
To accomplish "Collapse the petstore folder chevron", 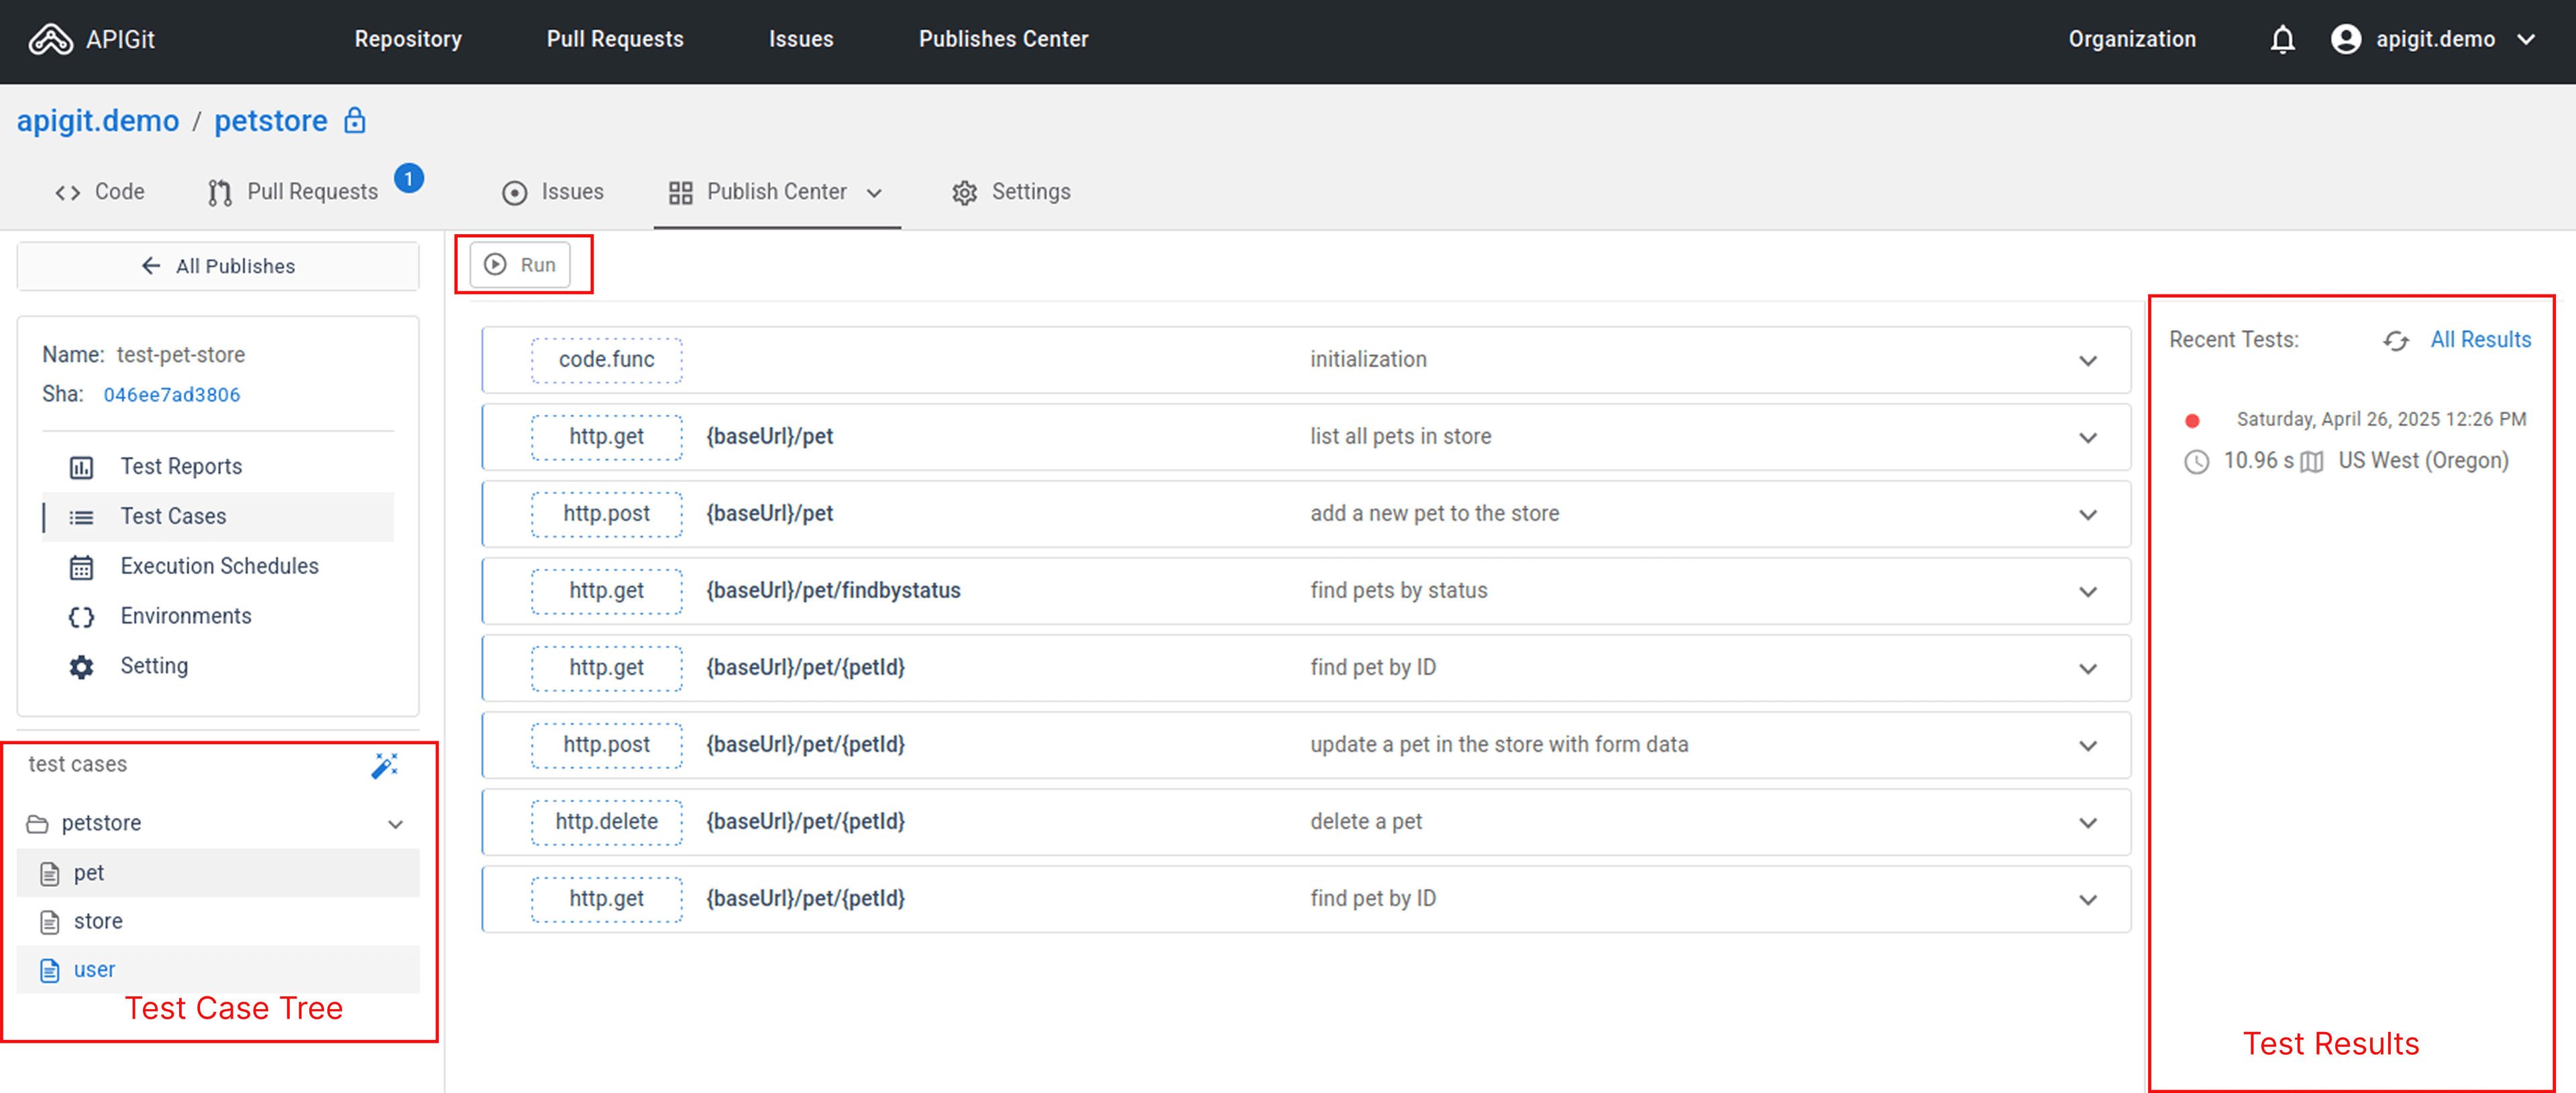I will point(396,825).
